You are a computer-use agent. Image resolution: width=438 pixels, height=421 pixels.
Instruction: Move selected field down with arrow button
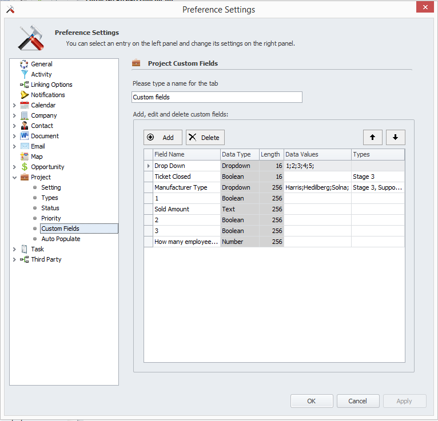(395, 137)
